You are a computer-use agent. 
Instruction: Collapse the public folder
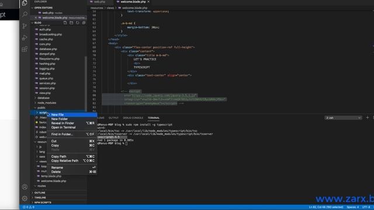tap(41, 107)
